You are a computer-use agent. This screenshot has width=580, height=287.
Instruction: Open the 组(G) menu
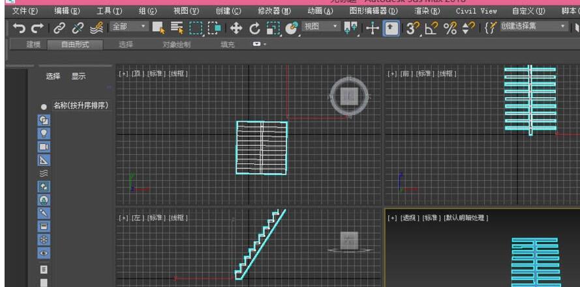click(148, 11)
